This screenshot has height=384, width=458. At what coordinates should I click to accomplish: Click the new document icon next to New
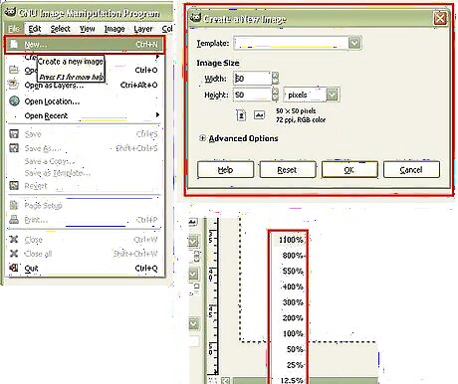click(14, 44)
